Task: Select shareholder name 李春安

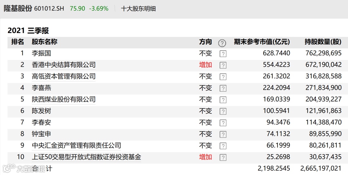Action: (x=41, y=122)
